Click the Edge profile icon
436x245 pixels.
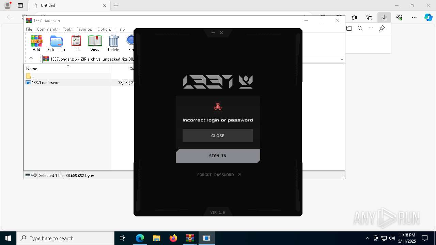tap(7, 5)
